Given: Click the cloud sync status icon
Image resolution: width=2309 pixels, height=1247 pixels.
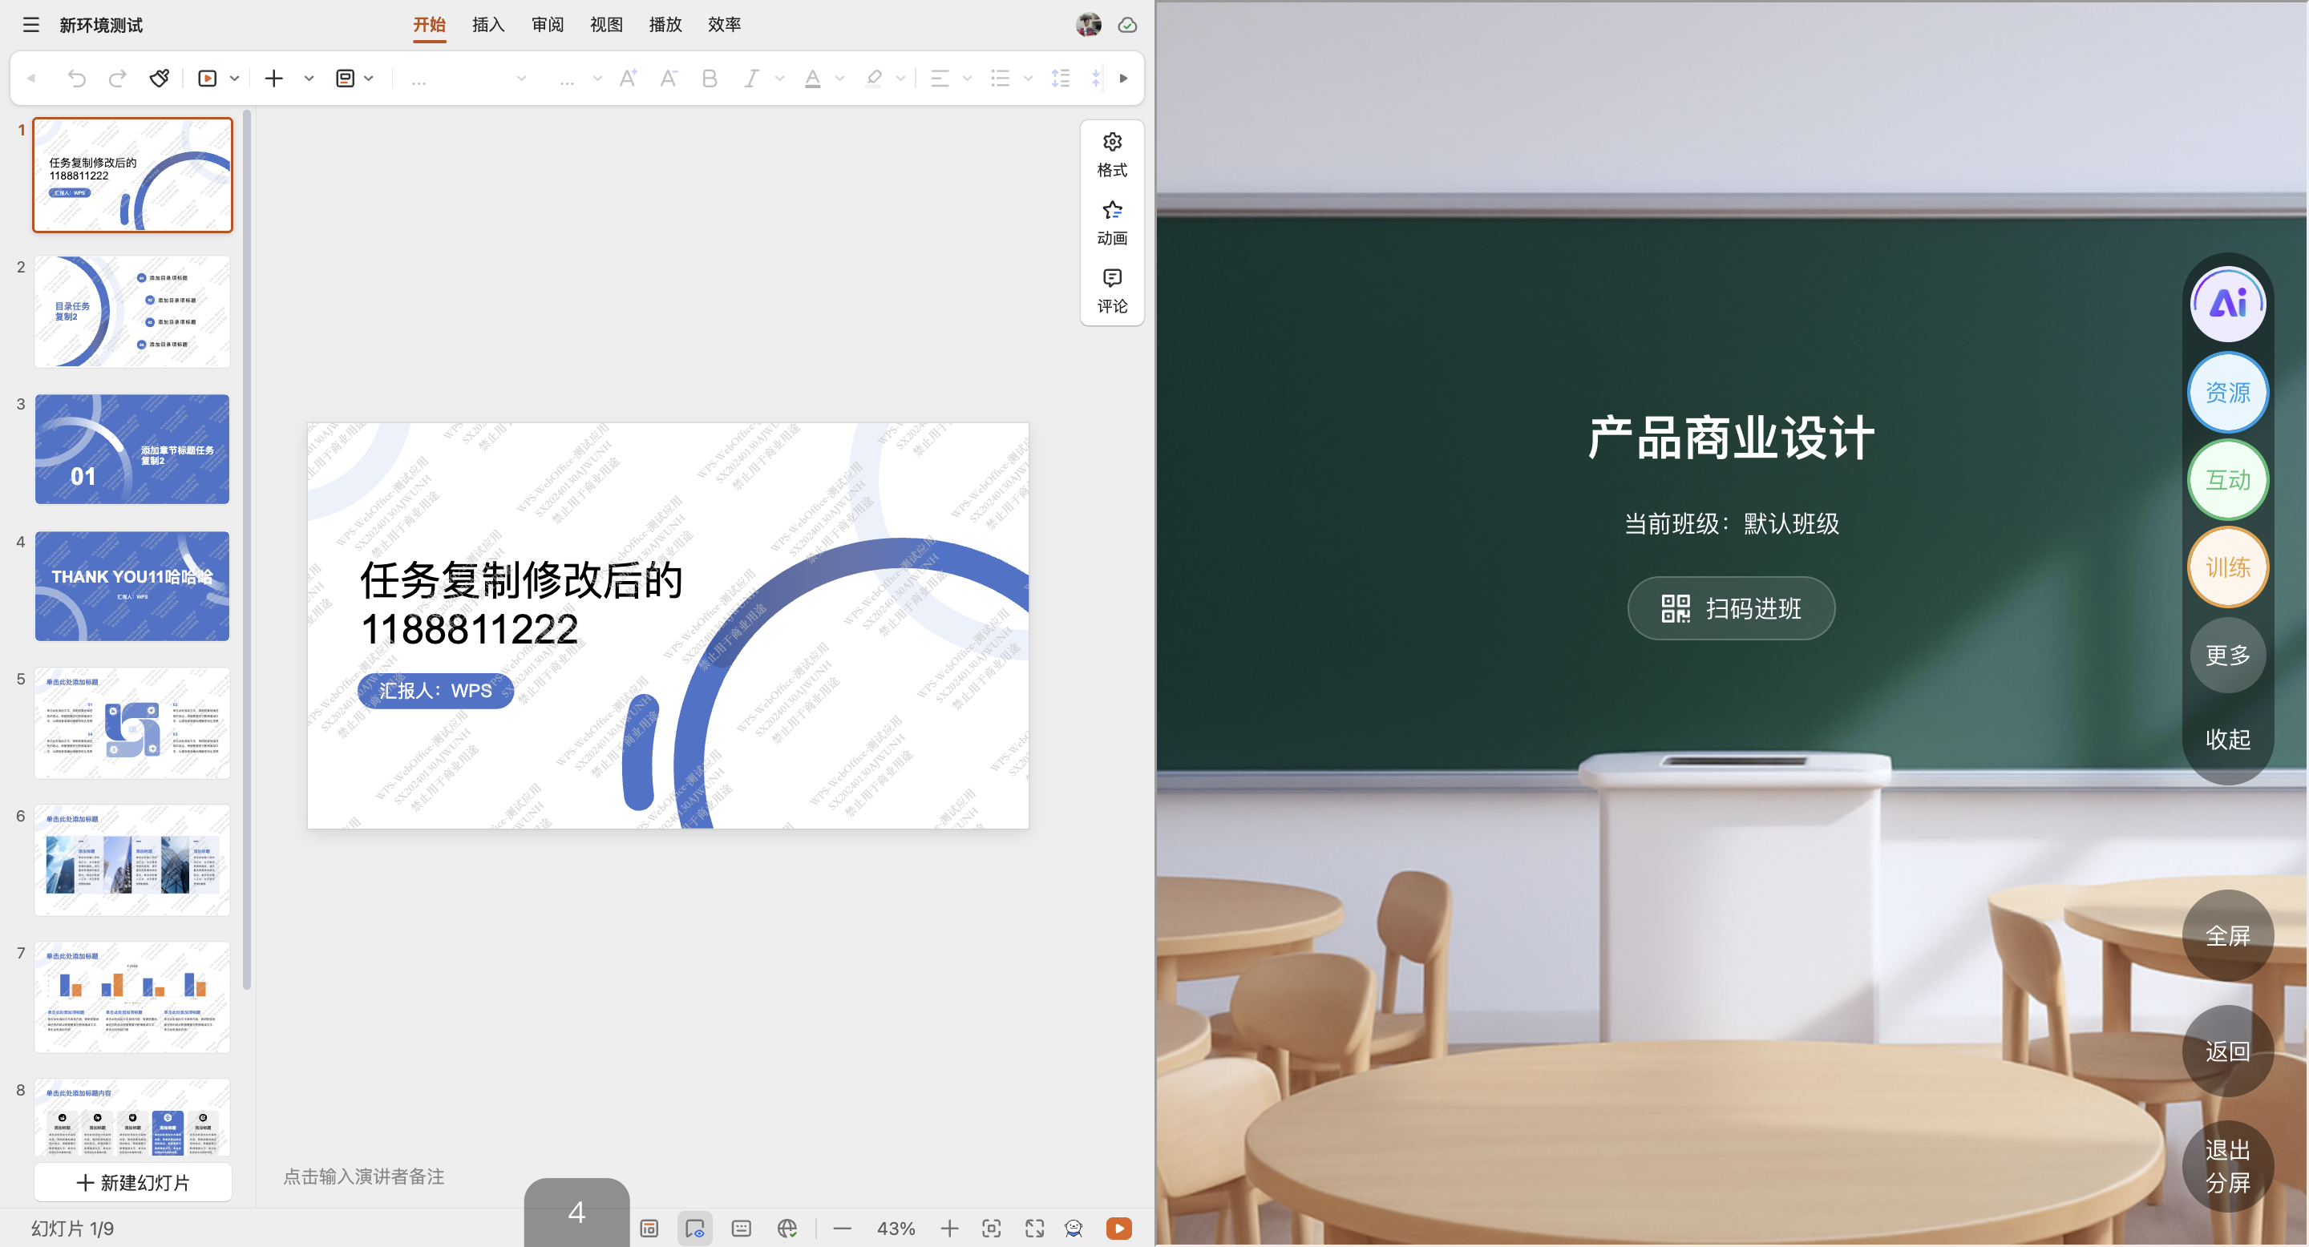Looking at the screenshot, I should tap(1127, 25).
